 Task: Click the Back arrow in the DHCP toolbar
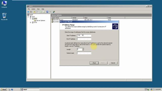click(28, 12)
